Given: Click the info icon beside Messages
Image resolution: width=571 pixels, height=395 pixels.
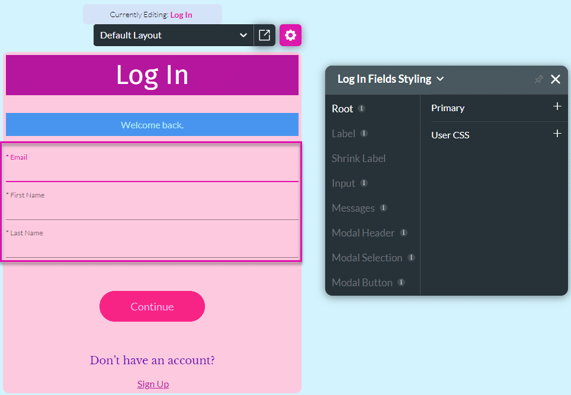Looking at the screenshot, I should (383, 208).
